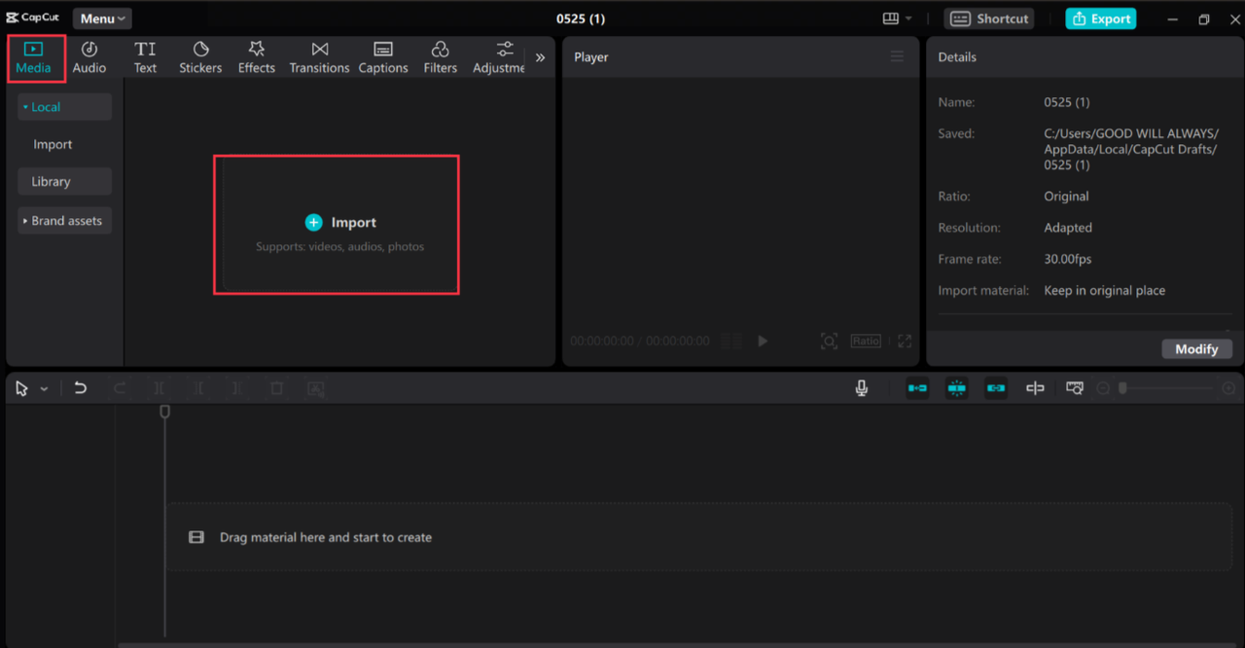
Task: Click the Resolution value Adapted
Action: (x=1068, y=228)
